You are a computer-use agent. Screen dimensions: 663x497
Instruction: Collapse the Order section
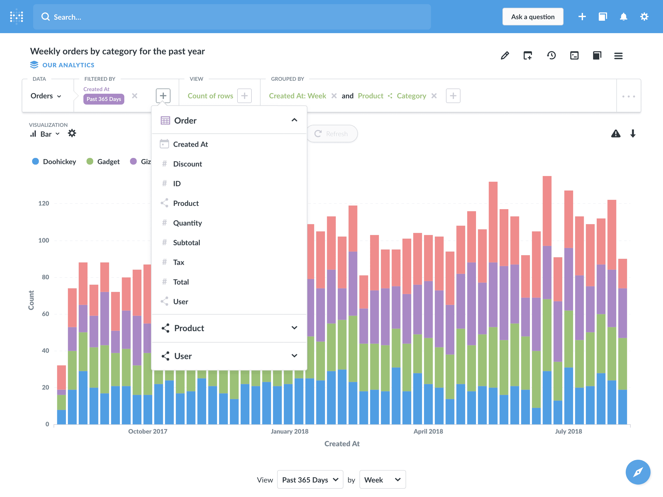coord(294,120)
